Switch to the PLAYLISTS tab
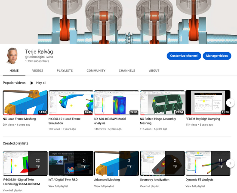Image resolution: width=237 pixels, height=193 pixels. pyautogui.click(x=65, y=70)
